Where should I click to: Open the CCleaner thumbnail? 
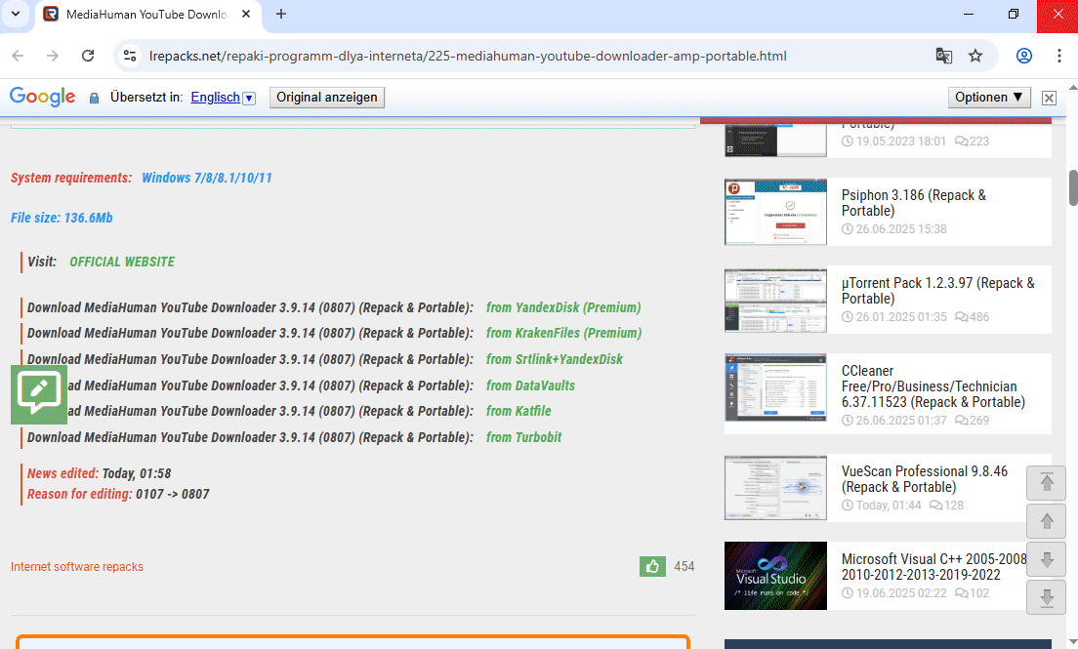(x=775, y=387)
